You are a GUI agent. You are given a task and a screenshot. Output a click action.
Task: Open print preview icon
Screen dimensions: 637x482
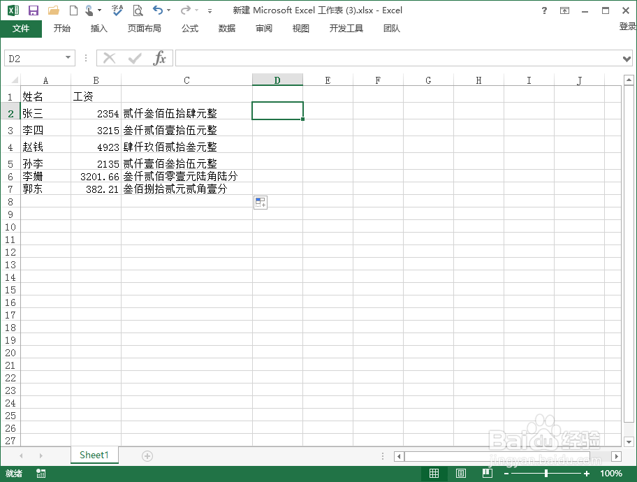pyautogui.click(x=138, y=10)
